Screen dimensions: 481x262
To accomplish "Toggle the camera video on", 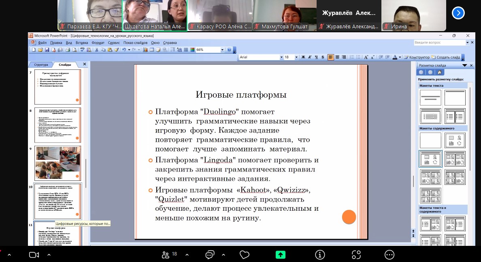I will click(x=34, y=255).
